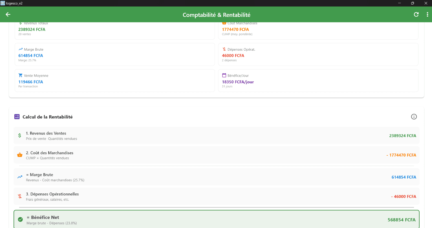
Task: Click the 'CUMP (moy. pondérée)' label
Action: [x=237, y=34]
